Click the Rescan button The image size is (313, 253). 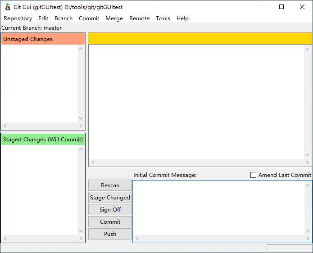pyautogui.click(x=110, y=185)
